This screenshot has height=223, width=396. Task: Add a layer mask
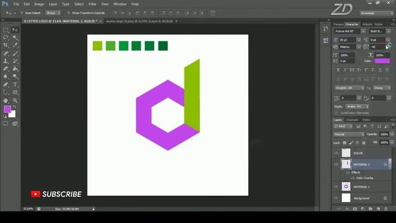(x=355, y=209)
